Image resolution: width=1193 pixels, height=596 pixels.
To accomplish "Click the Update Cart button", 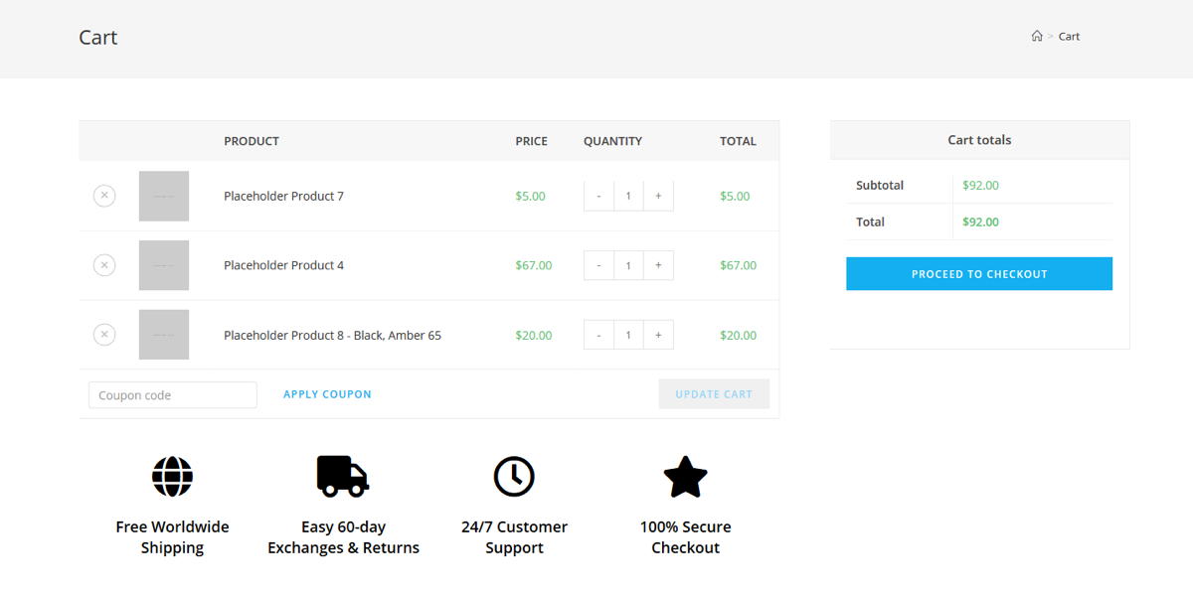I will 714,394.
